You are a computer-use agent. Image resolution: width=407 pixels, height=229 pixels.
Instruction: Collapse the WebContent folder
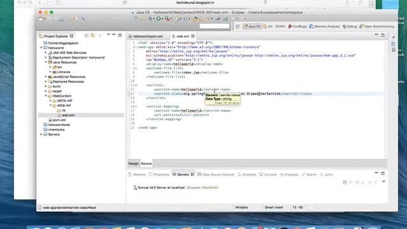(x=46, y=96)
